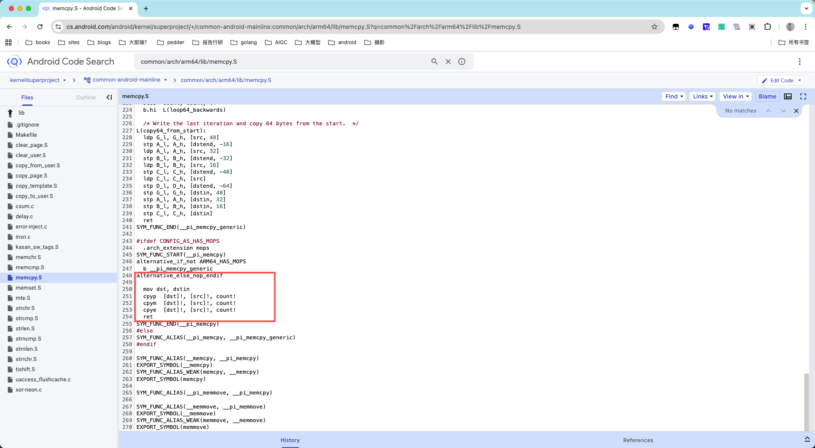Screen dimensions: 815x448
Task: Click the search magnifier icon in Code Search
Action: 434,62
